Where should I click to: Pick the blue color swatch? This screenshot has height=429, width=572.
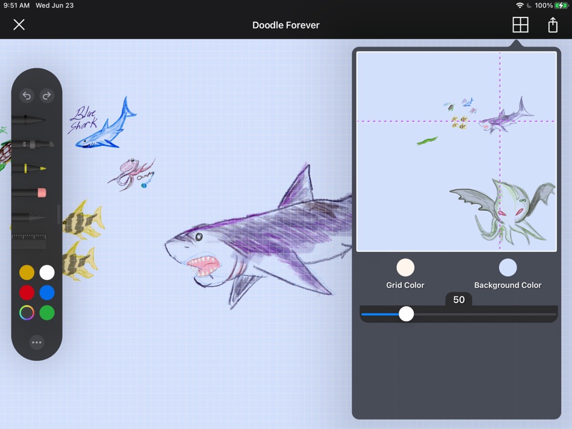[x=47, y=292]
